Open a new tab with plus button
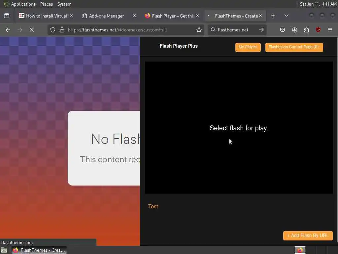The width and height of the screenshot is (338, 254). (273, 16)
